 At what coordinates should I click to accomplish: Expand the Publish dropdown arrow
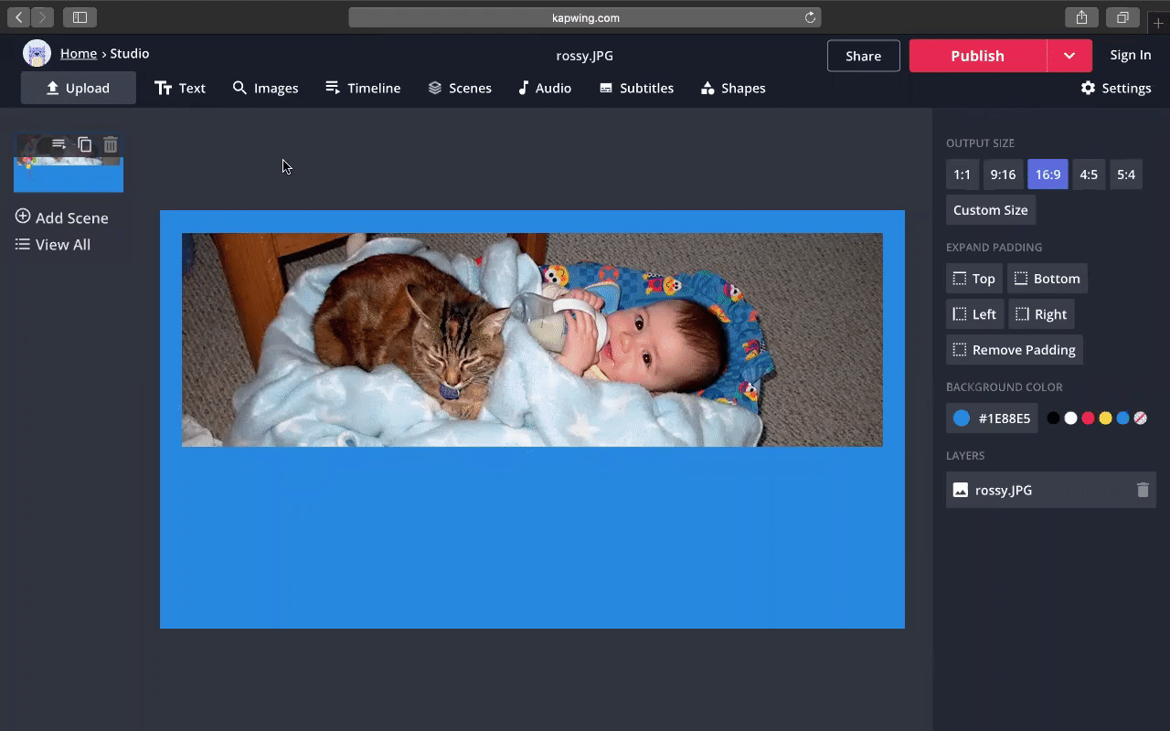(1069, 56)
